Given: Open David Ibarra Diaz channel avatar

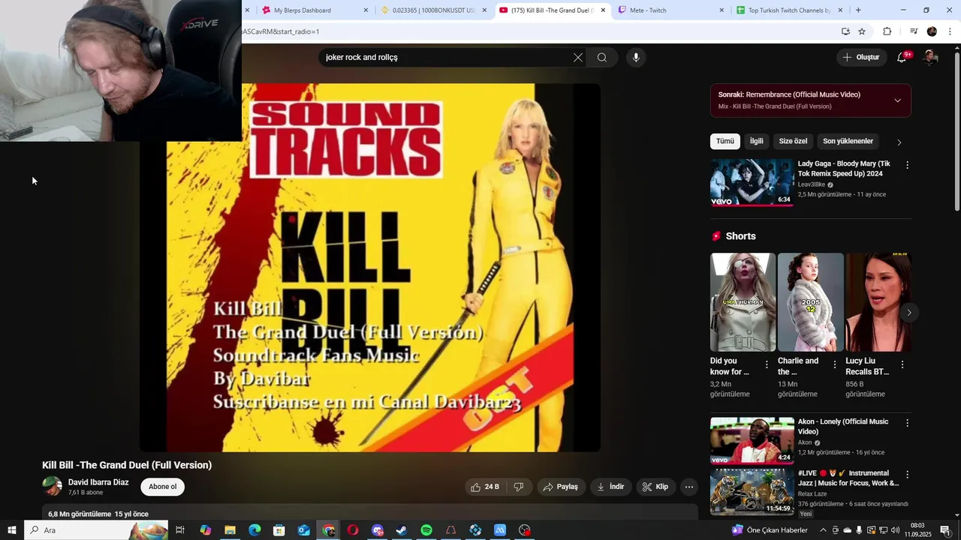Looking at the screenshot, I should pos(53,486).
